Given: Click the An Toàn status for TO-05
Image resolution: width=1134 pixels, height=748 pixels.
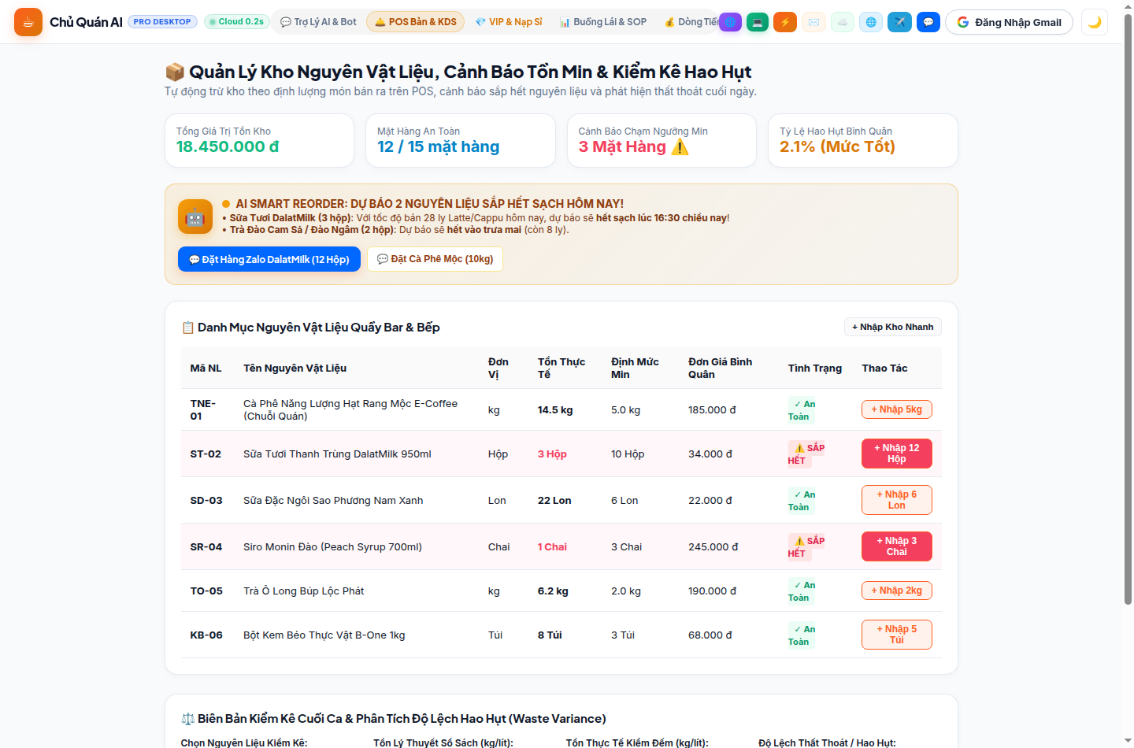Looking at the screenshot, I should pyautogui.click(x=802, y=591).
